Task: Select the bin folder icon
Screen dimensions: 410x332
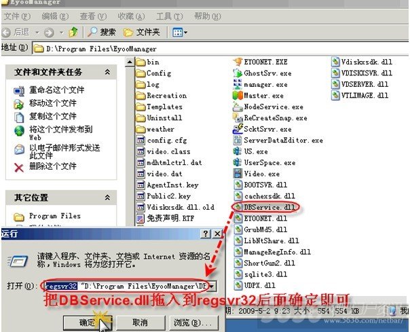Action: 141,62
